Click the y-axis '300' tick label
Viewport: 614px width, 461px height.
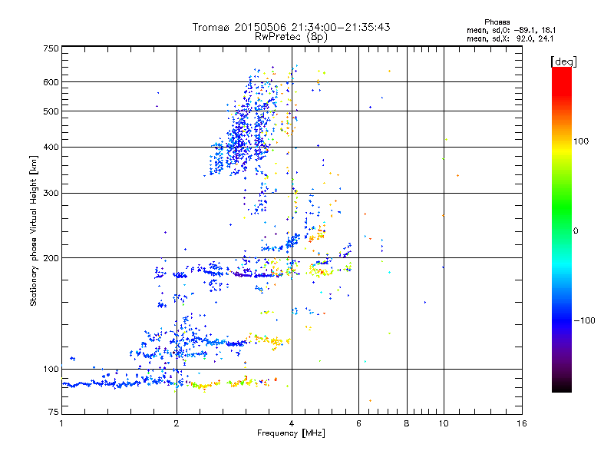click(x=51, y=194)
